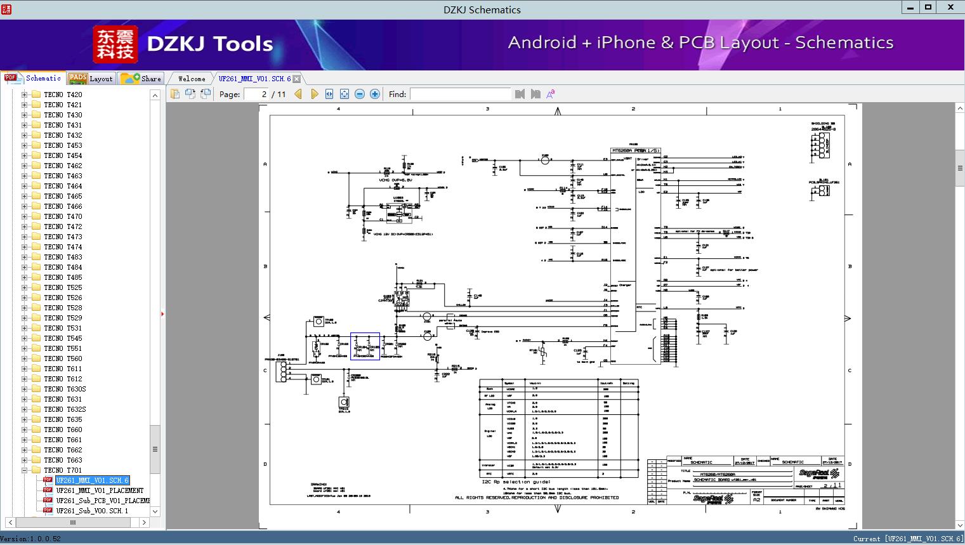Open UF261_MMI_V01_PLACEMENT file
This screenshot has width=965, height=545.
100,490
